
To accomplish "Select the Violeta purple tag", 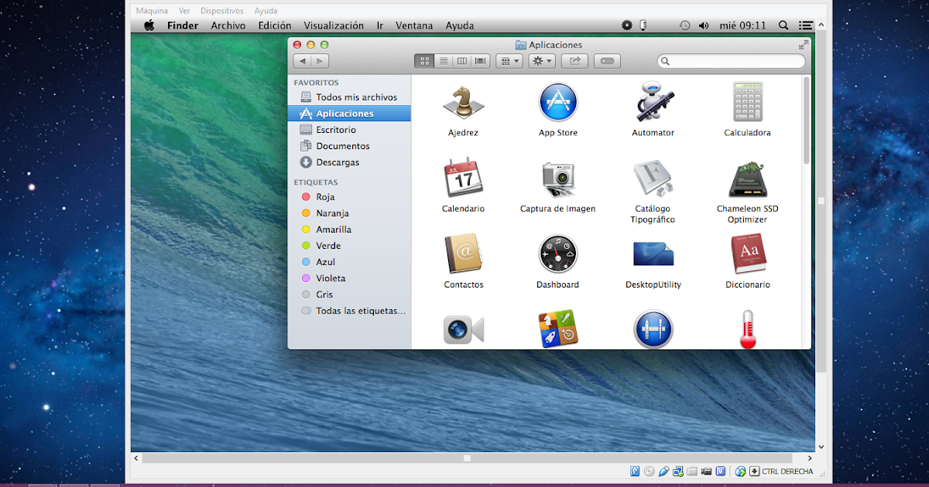I will pos(349,278).
